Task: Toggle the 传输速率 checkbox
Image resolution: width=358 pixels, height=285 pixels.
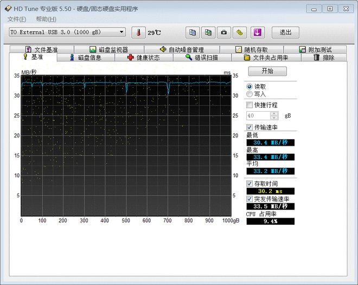Action: [250, 127]
